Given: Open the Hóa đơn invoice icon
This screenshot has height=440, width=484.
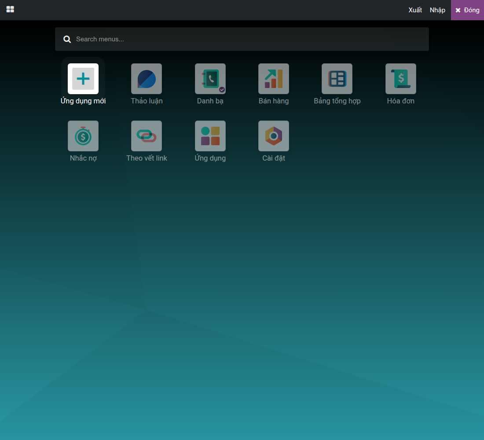Looking at the screenshot, I should tap(401, 79).
